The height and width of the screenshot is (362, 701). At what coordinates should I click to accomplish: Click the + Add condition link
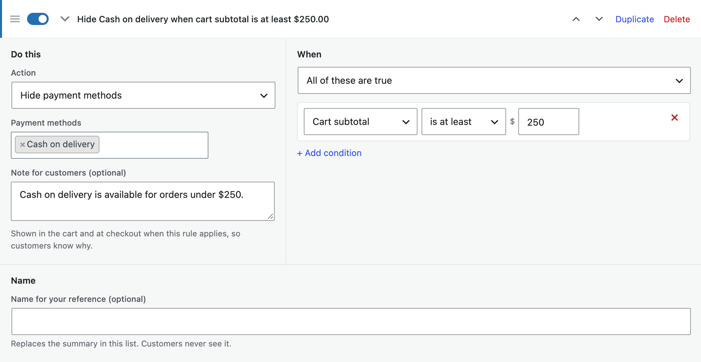[329, 153]
